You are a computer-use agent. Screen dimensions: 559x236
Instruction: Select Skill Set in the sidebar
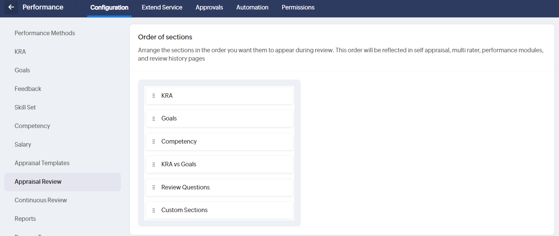(x=25, y=107)
